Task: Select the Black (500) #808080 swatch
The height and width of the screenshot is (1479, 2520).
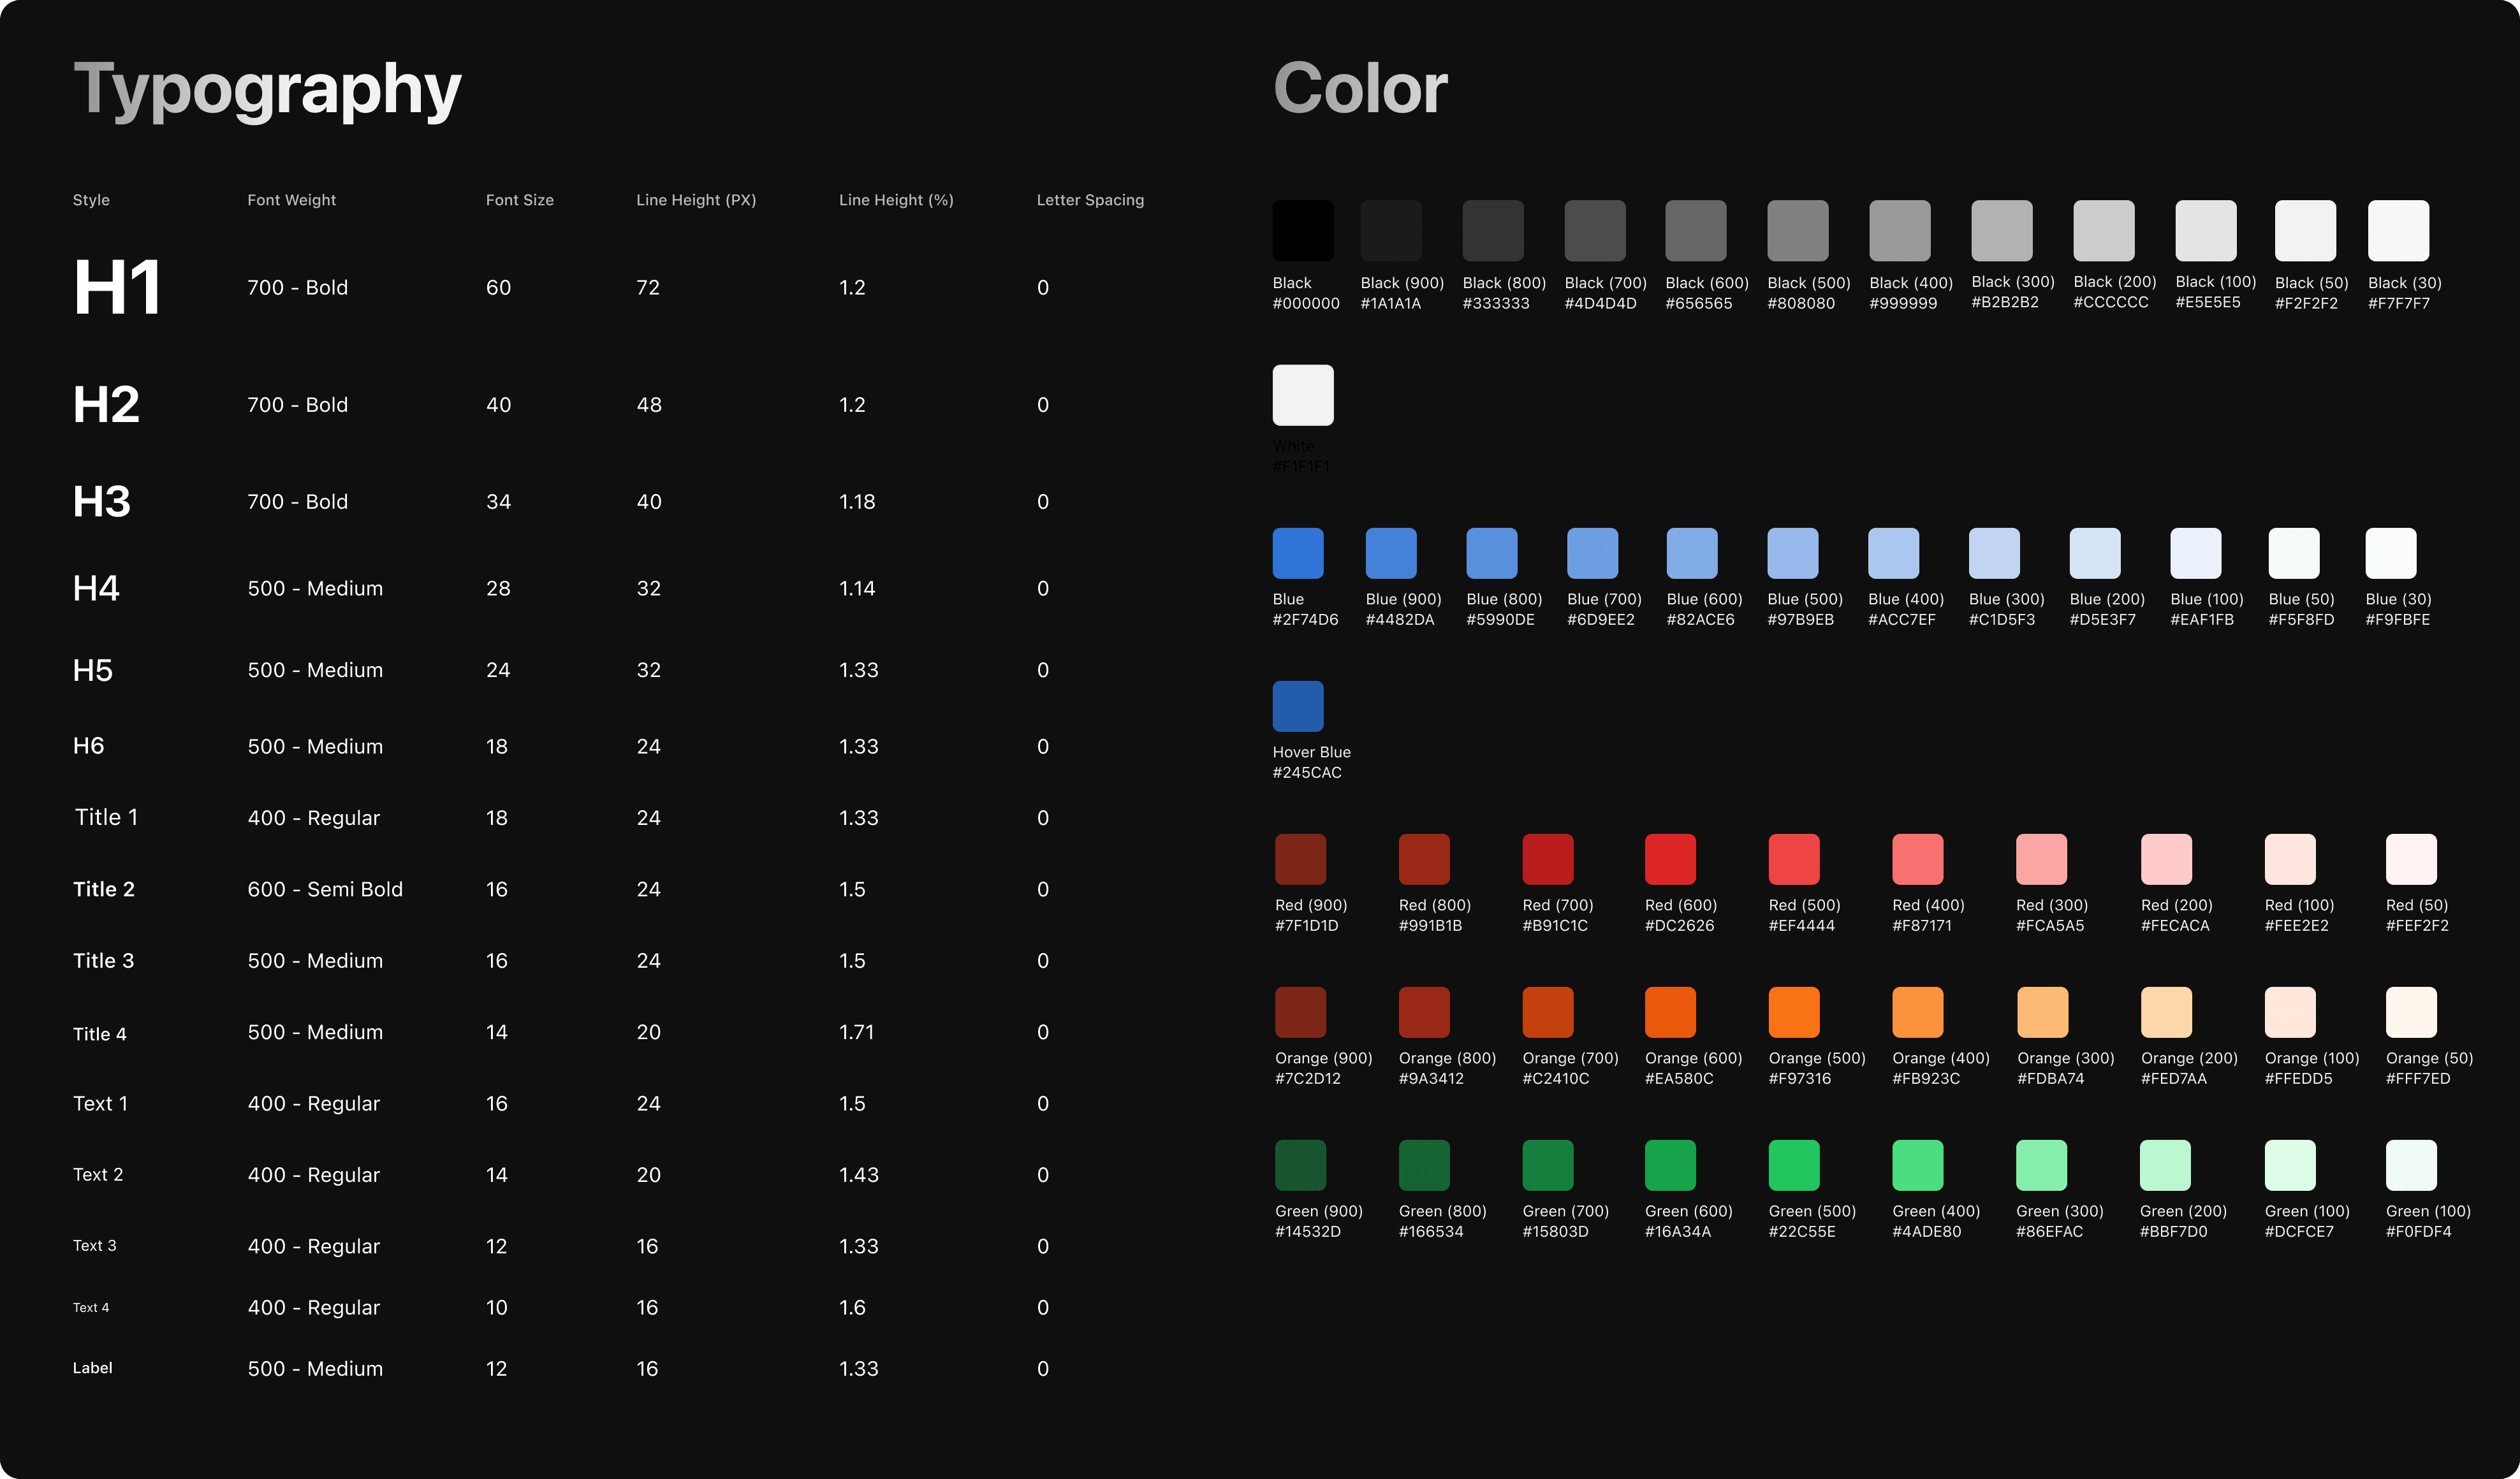Action: pos(1798,230)
